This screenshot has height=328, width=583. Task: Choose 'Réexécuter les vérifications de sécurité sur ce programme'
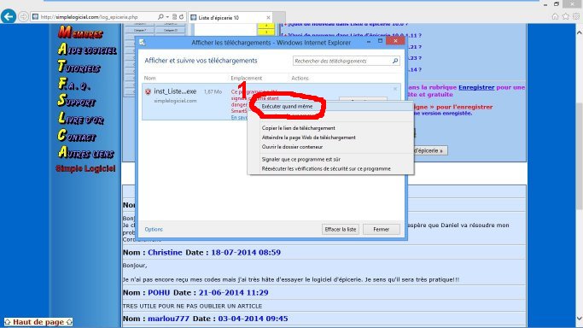pyautogui.click(x=326, y=169)
